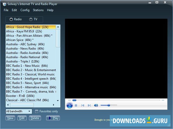Switch to the TV option
Screen dimensions: 173x129
31,19
